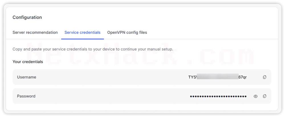Click the username value ending in 67qr
Image resolution: width=285 pixels, height=117 pixels.
click(217, 77)
